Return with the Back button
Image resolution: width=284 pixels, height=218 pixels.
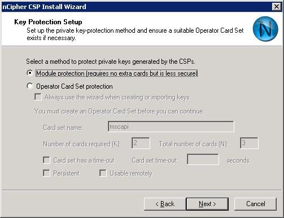(165, 204)
